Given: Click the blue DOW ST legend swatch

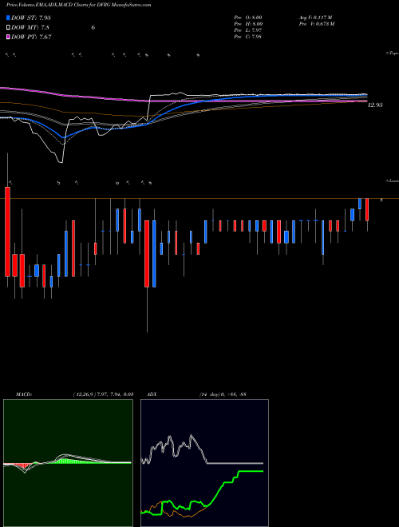Looking at the screenshot, I should 8,18.
